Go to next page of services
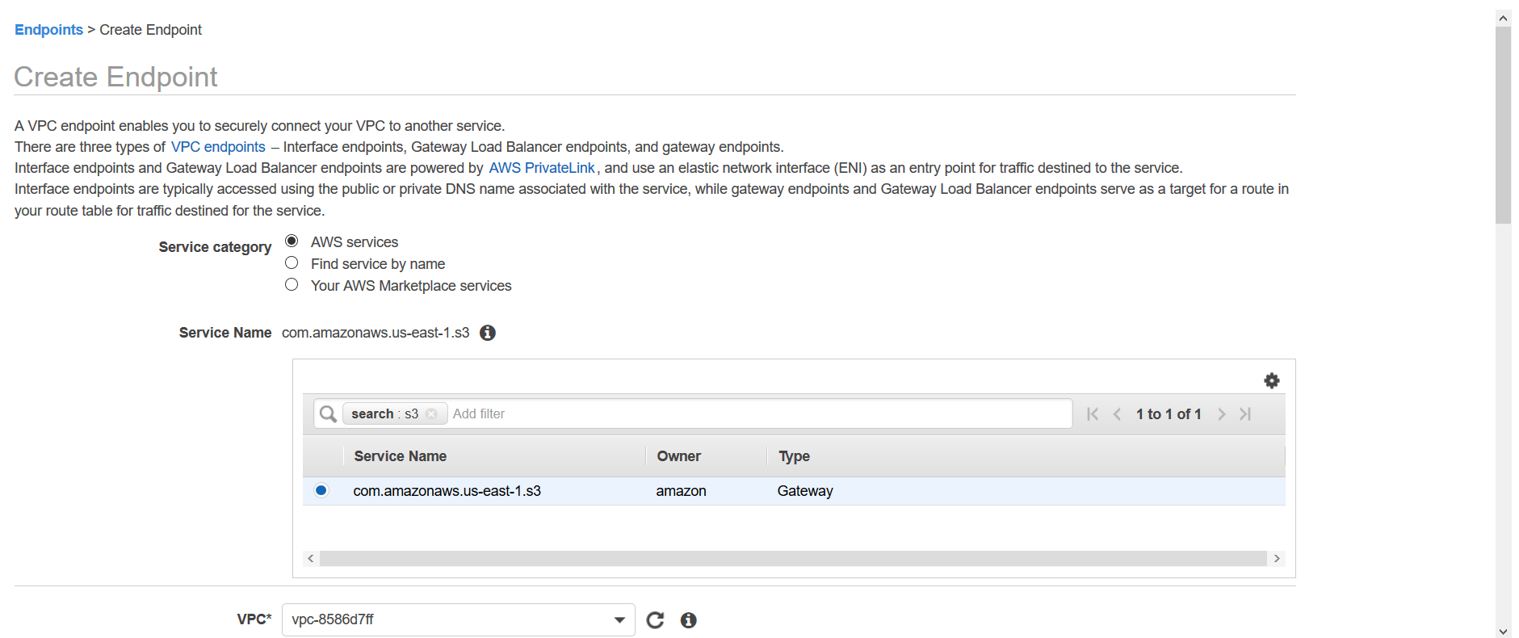1519x638 pixels. pos(1221,413)
